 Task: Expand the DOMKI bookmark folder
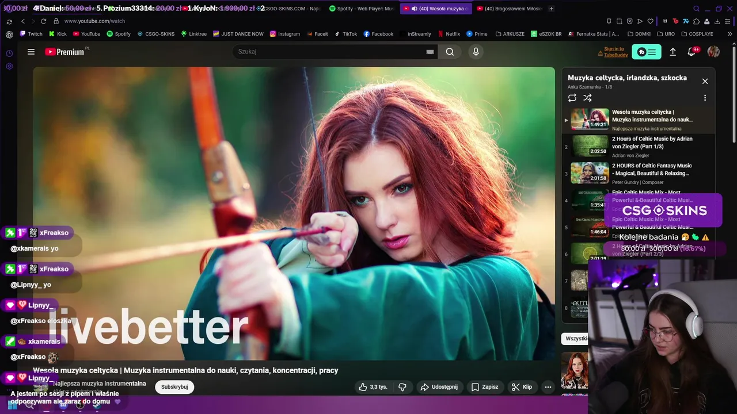(639, 34)
